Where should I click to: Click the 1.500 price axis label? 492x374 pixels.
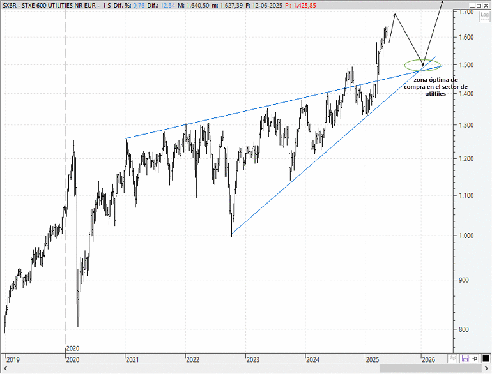466,65
